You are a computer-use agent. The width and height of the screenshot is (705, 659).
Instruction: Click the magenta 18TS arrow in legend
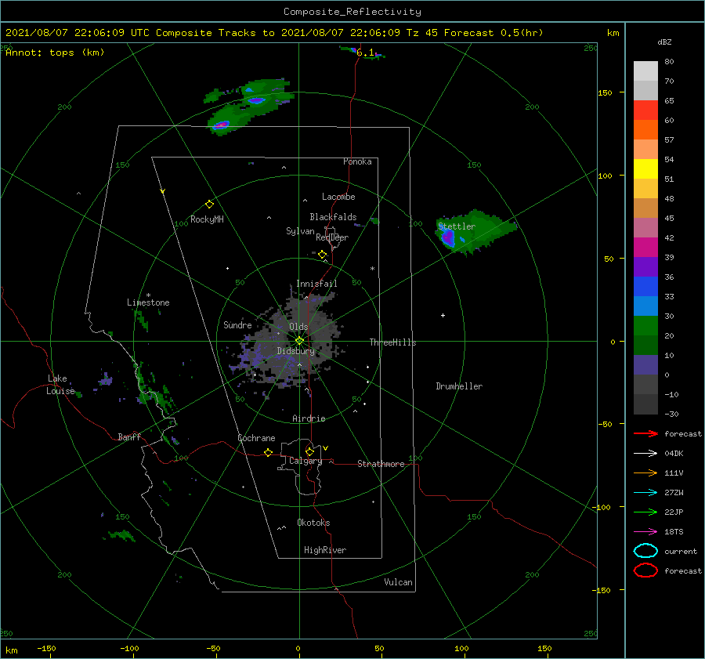coord(645,532)
